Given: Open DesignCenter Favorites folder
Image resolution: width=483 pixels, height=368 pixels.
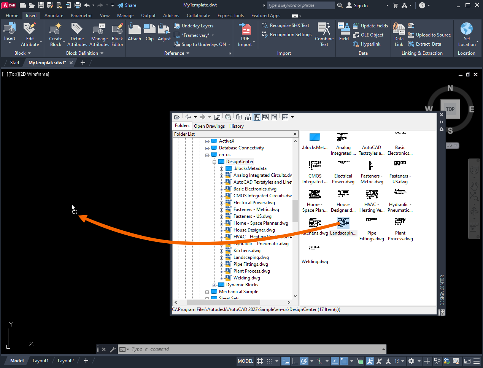Looking at the screenshot, I should click(x=239, y=117).
